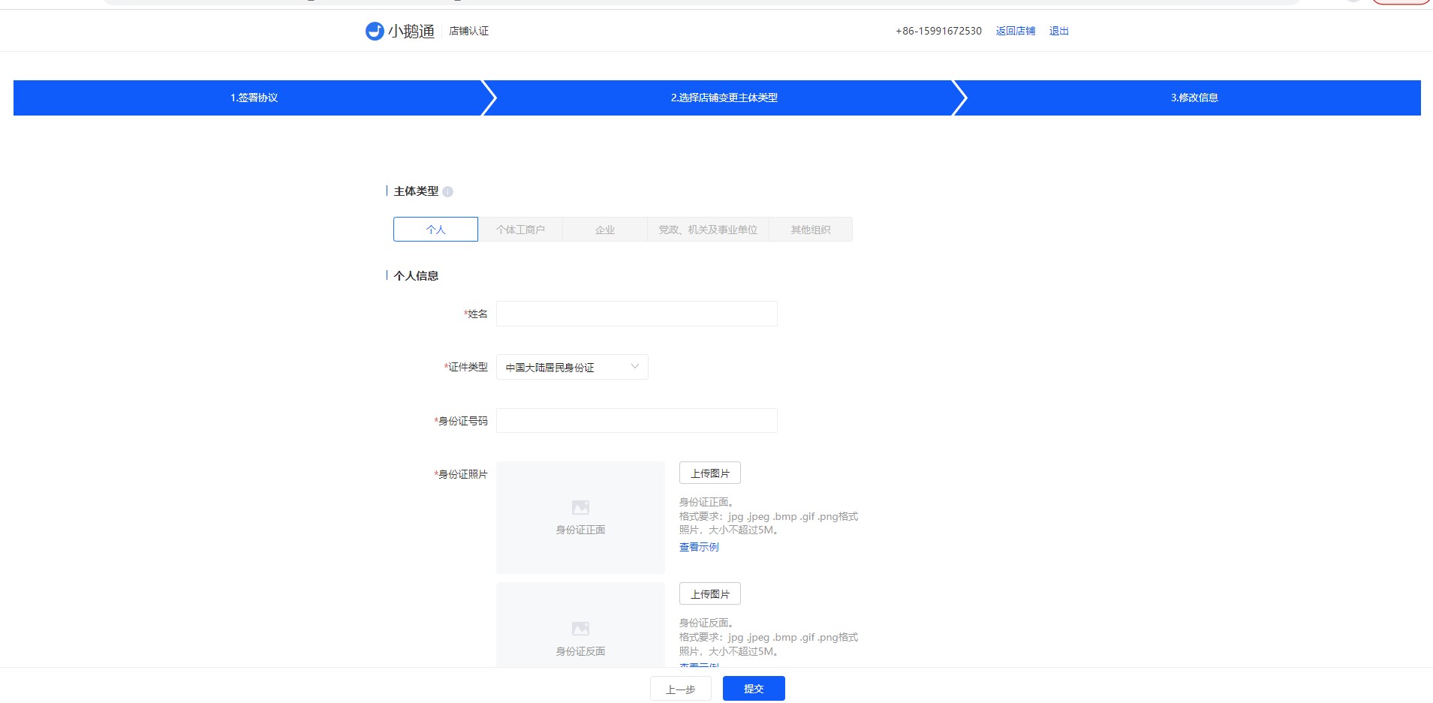Screen dimensions: 1433x703
Task: Go to step 1.签署协议
Action: [x=254, y=98]
